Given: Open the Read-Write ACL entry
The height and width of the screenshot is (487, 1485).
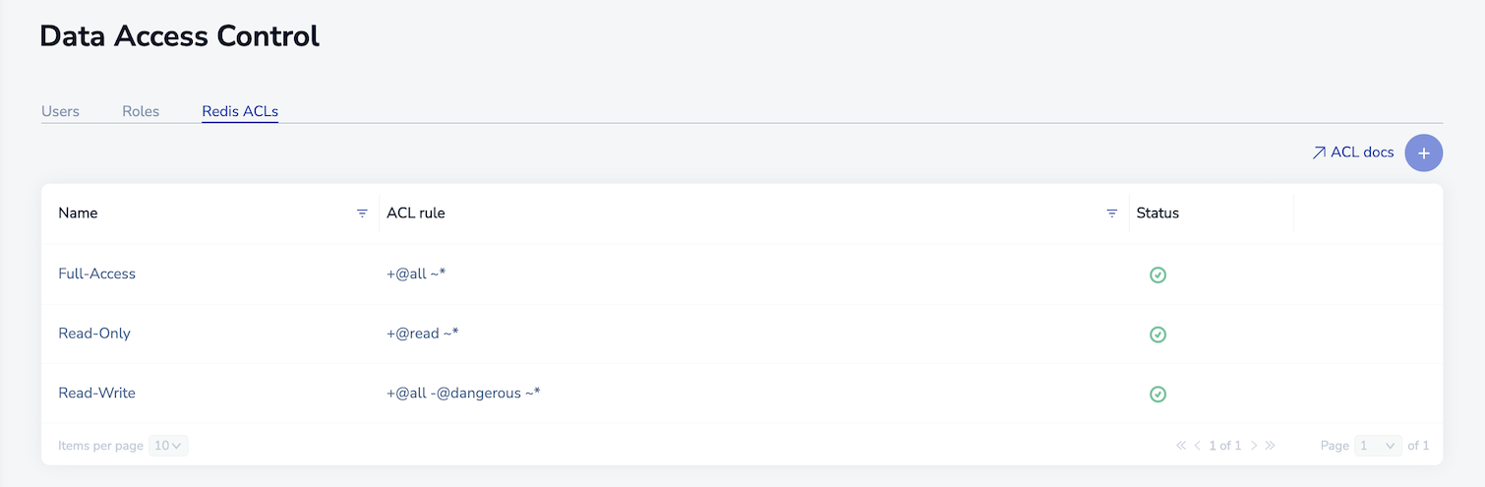Looking at the screenshot, I should tap(96, 393).
